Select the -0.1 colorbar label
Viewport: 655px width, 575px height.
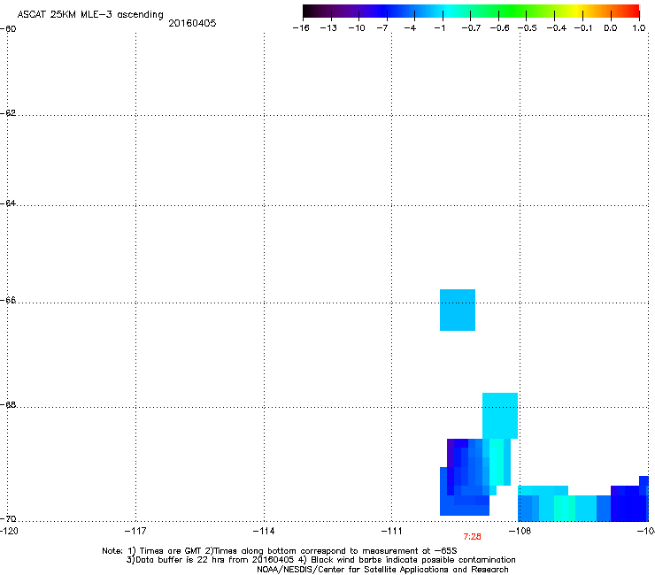[583, 28]
